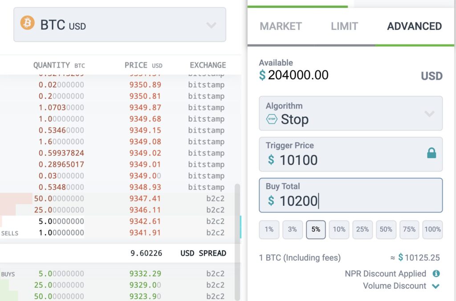Expand the Volume Discount chevron
The height and width of the screenshot is (301, 456).
[436, 286]
